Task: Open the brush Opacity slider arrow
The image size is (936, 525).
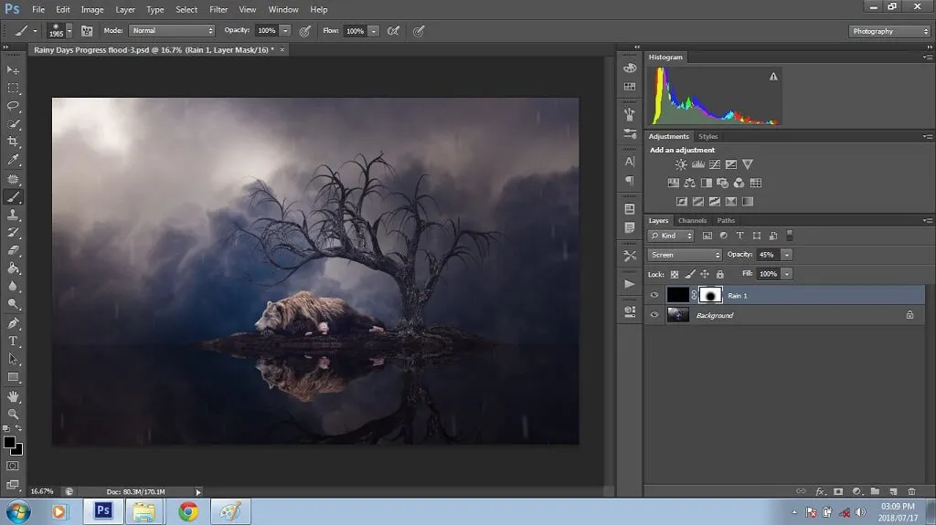Action: tap(285, 31)
